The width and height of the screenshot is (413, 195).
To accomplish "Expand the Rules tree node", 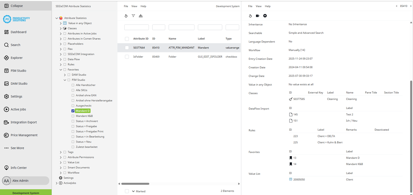I will tap(61, 64).
